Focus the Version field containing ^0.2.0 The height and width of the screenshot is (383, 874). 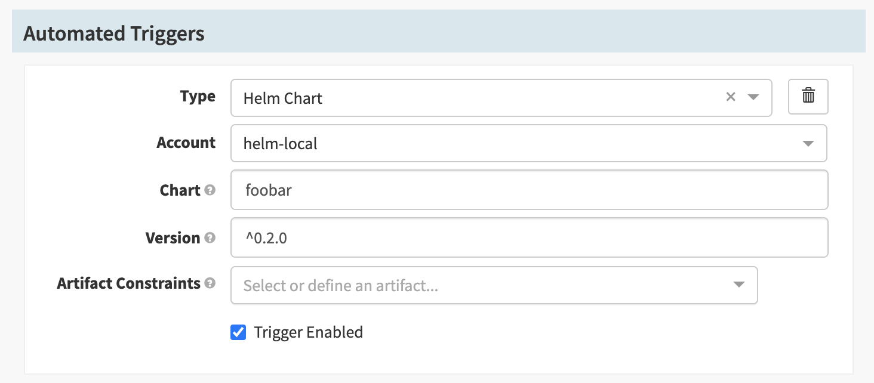(x=529, y=237)
